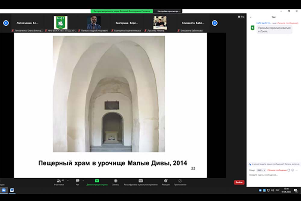Click the volume icon in the system tray
The image size is (301, 201).
273,190
